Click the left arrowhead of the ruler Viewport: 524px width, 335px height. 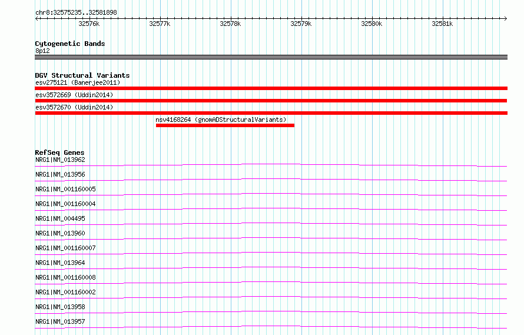click(37, 18)
